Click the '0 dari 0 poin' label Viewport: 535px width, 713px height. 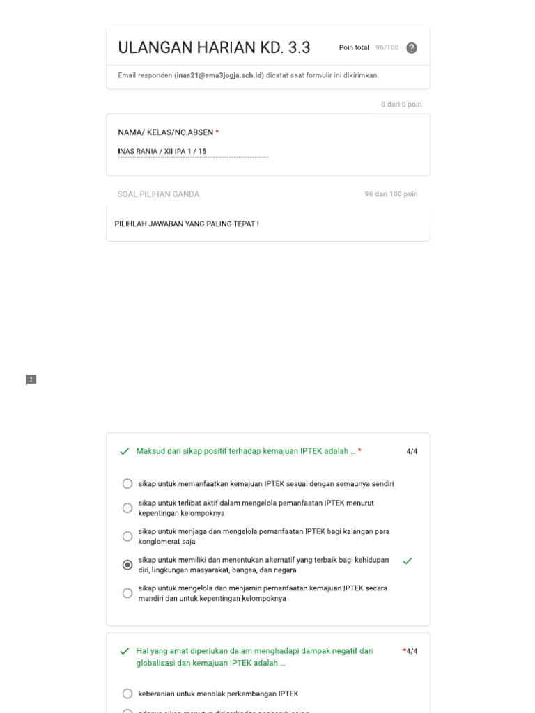[401, 104]
